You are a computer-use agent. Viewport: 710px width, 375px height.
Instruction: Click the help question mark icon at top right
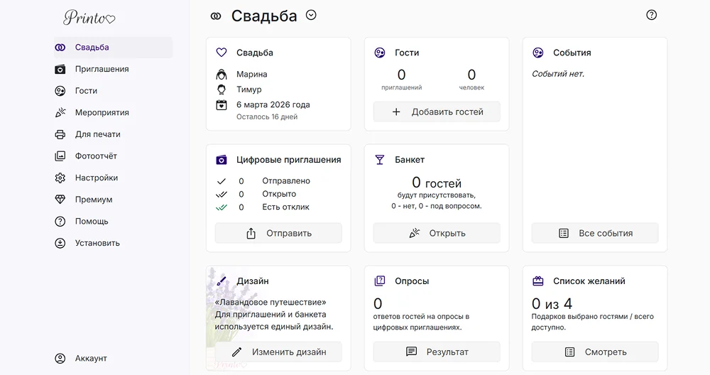651,15
